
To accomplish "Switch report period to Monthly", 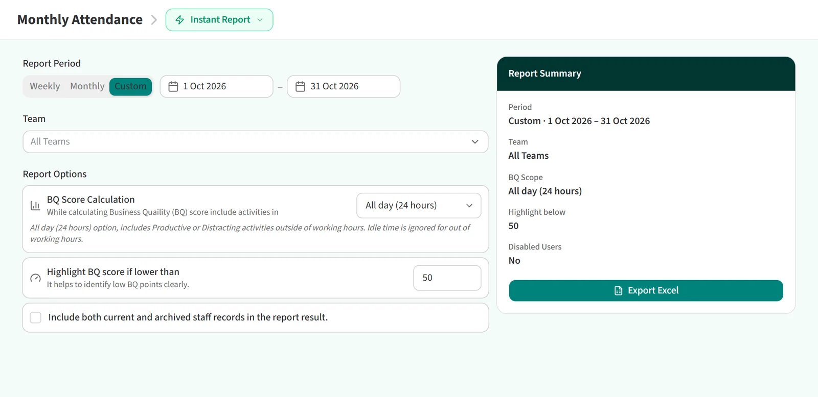I will click(87, 86).
